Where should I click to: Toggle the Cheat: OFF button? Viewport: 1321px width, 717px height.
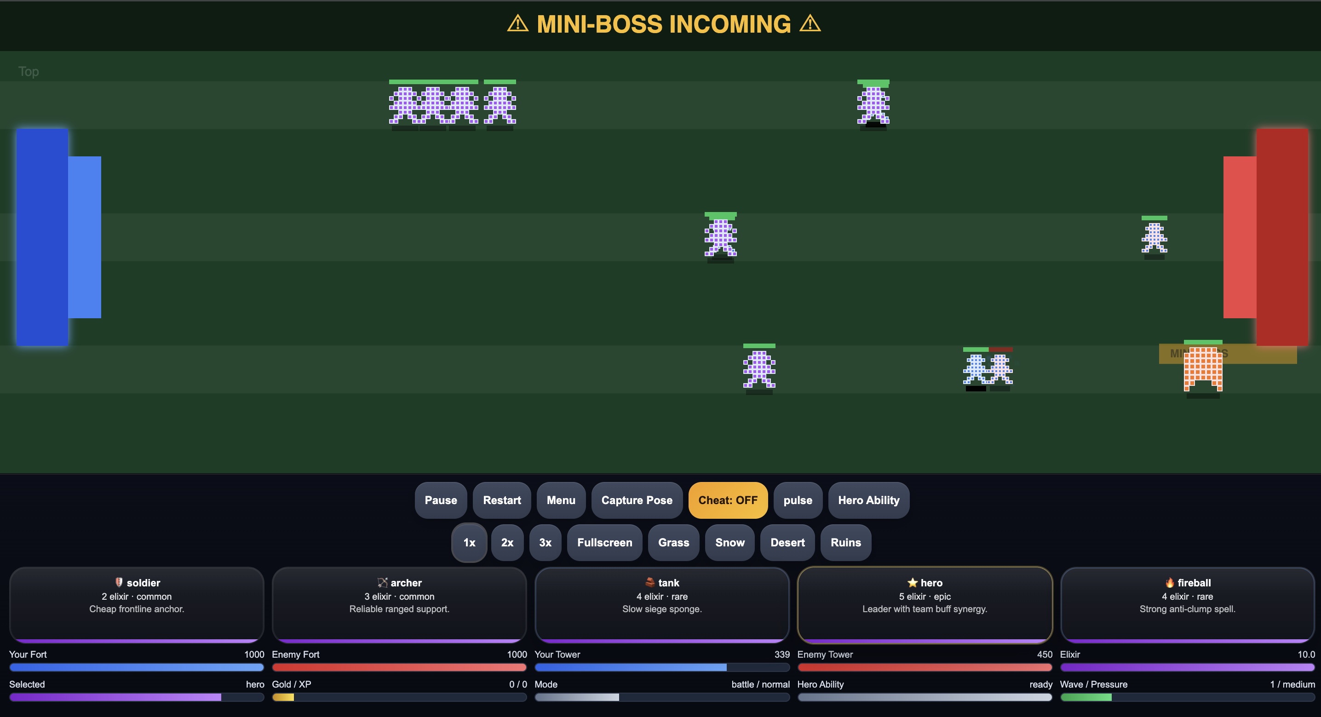(727, 500)
